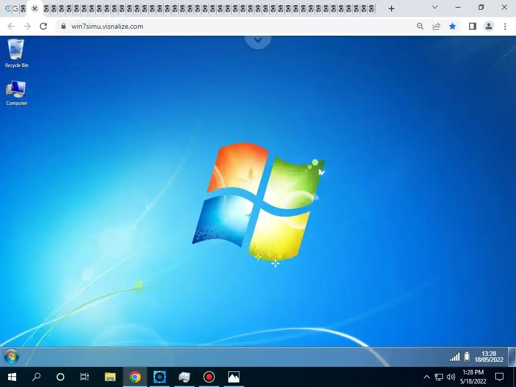
Task: Open Windows taskbar search
Action: click(x=36, y=377)
